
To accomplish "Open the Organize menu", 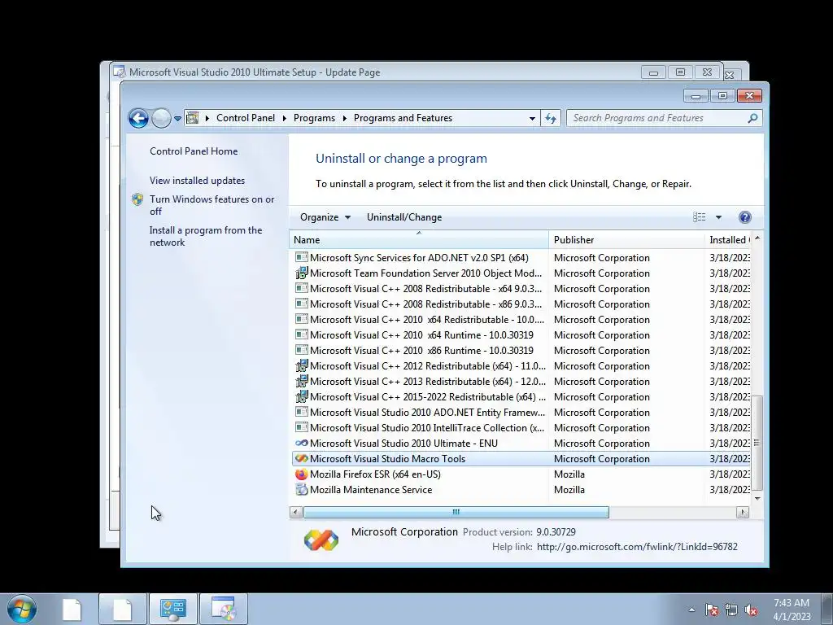I will 325,216.
